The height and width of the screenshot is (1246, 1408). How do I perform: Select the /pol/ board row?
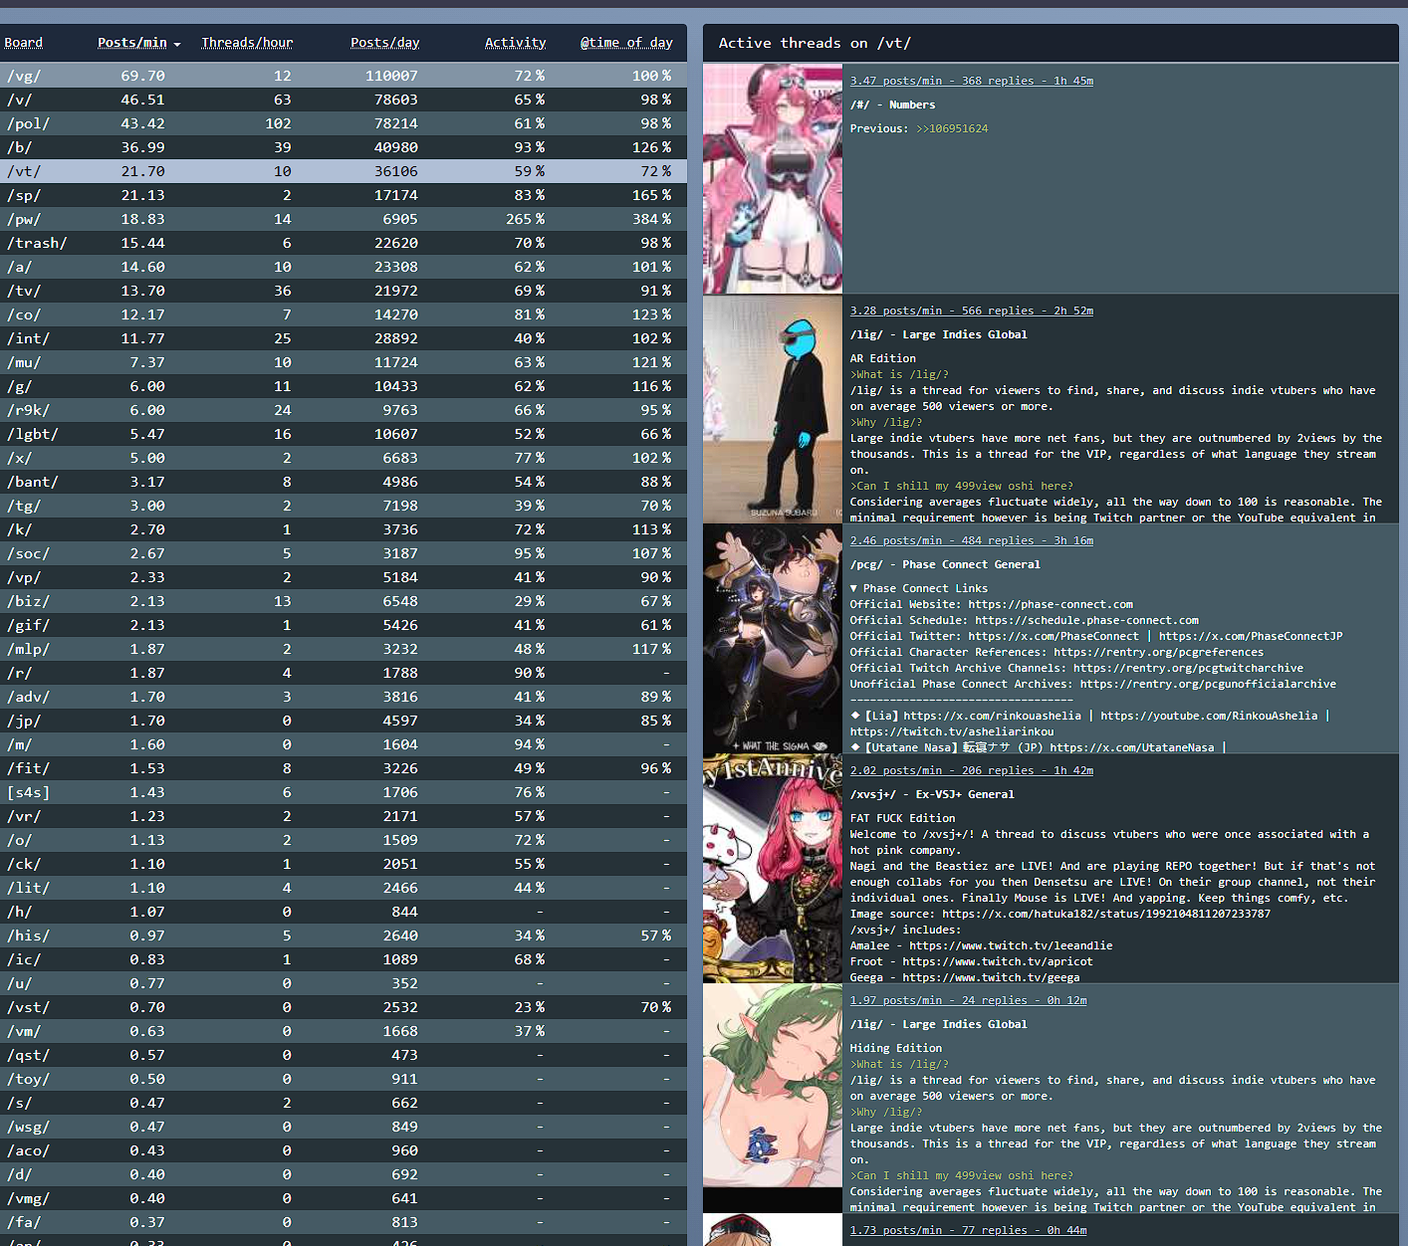coord(344,123)
